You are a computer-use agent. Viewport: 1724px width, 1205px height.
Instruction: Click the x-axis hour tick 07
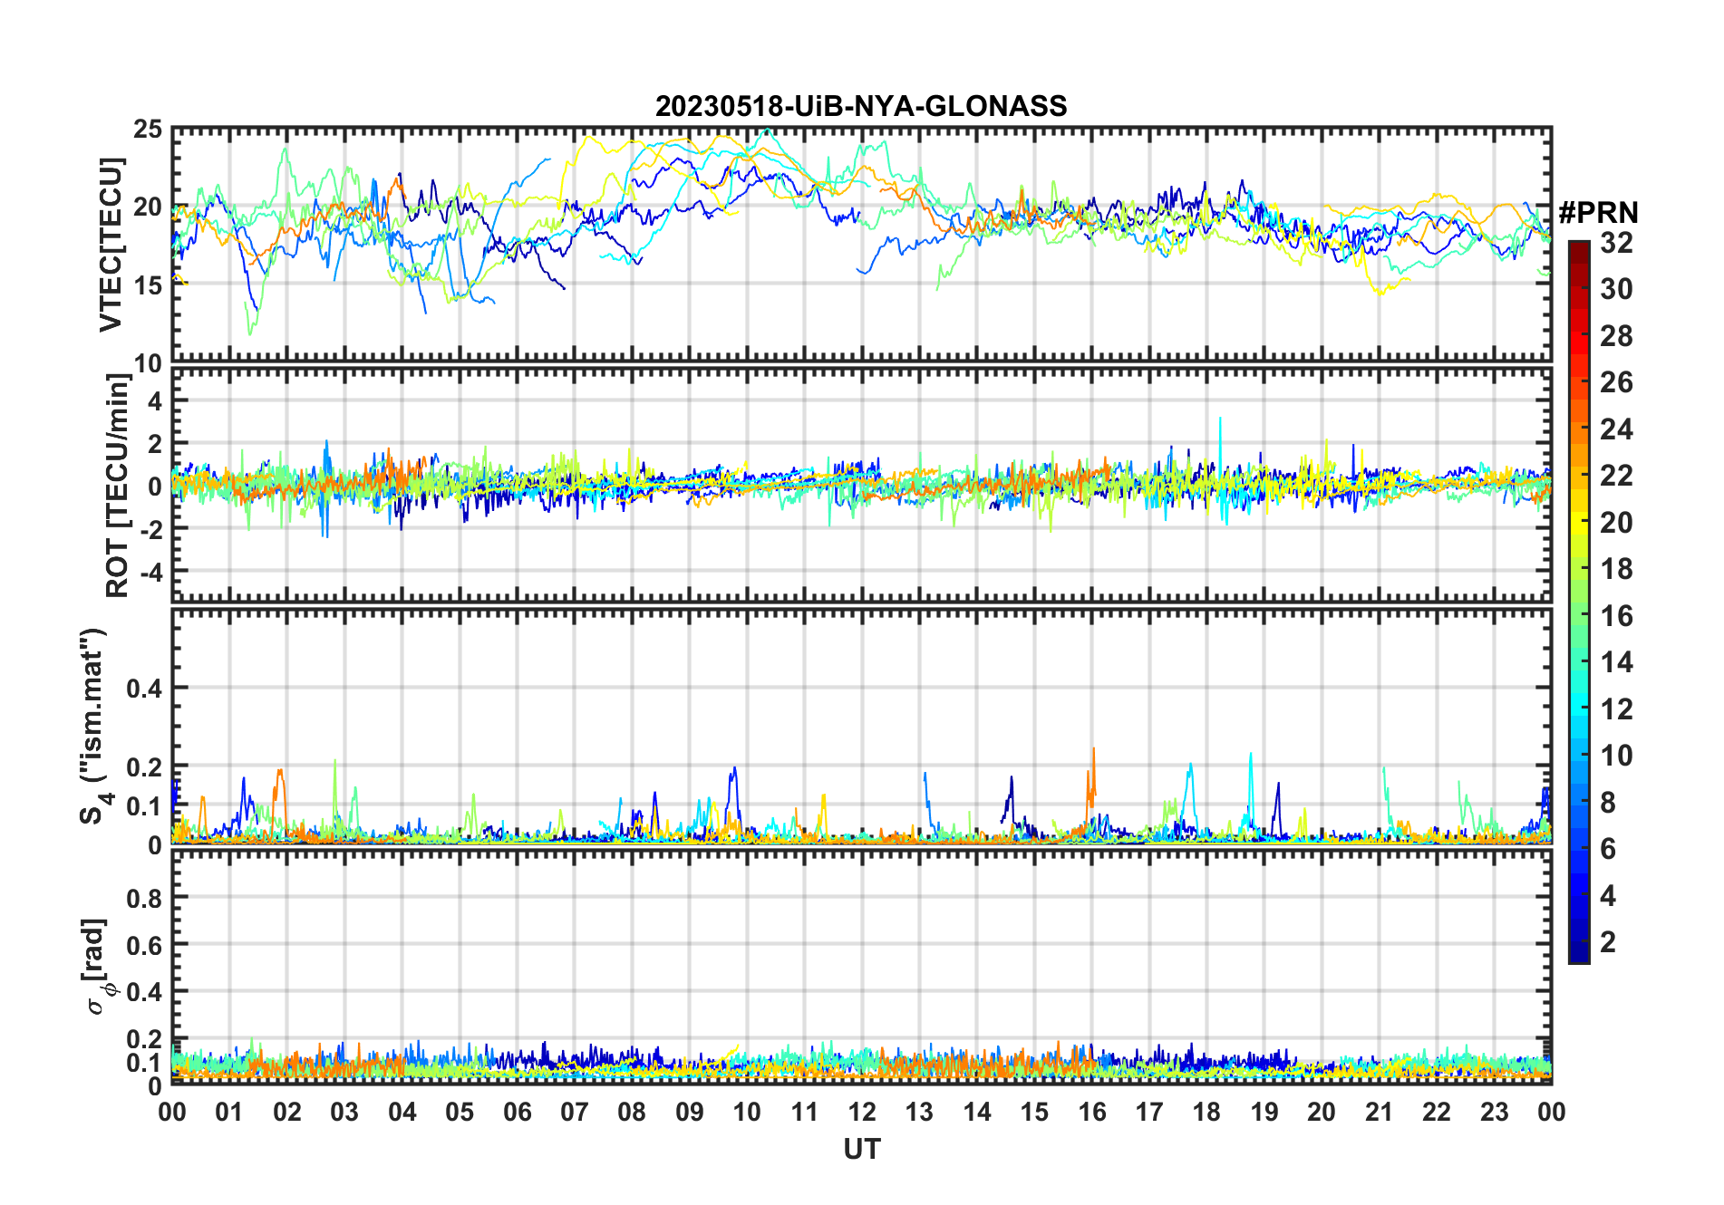click(x=575, y=1112)
